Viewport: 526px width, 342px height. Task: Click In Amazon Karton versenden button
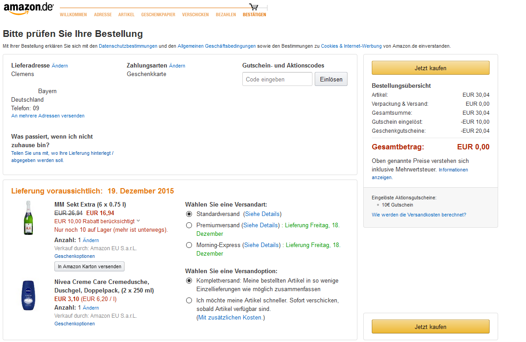89,266
